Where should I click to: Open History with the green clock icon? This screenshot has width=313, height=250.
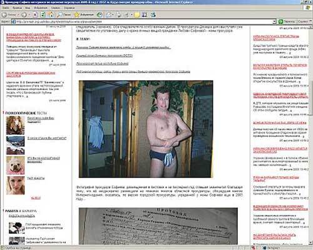click(100, 15)
